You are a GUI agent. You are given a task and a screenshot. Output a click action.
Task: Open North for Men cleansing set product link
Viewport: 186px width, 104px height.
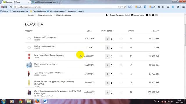[46, 64]
